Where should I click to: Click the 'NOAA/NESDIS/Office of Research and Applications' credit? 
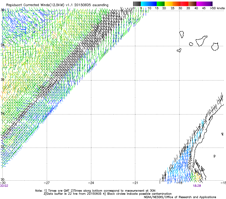point(180,197)
